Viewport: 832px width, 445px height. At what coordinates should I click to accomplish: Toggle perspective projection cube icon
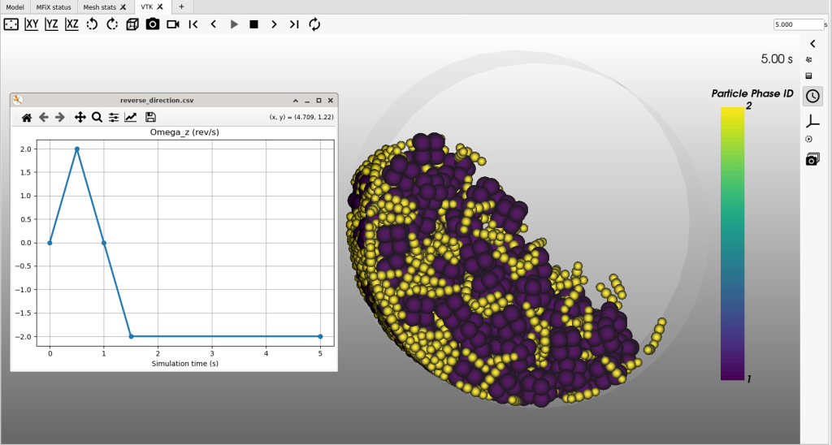pyautogui.click(x=132, y=24)
